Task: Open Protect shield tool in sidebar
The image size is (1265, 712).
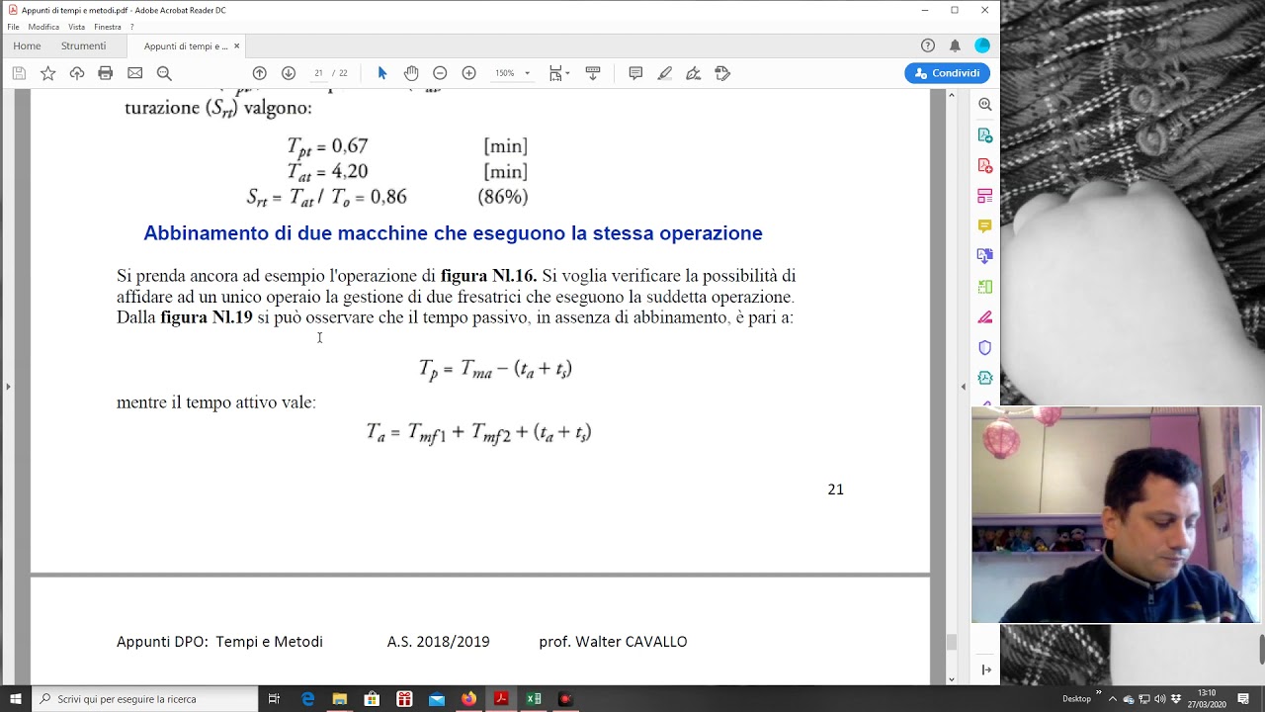Action: click(x=985, y=347)
